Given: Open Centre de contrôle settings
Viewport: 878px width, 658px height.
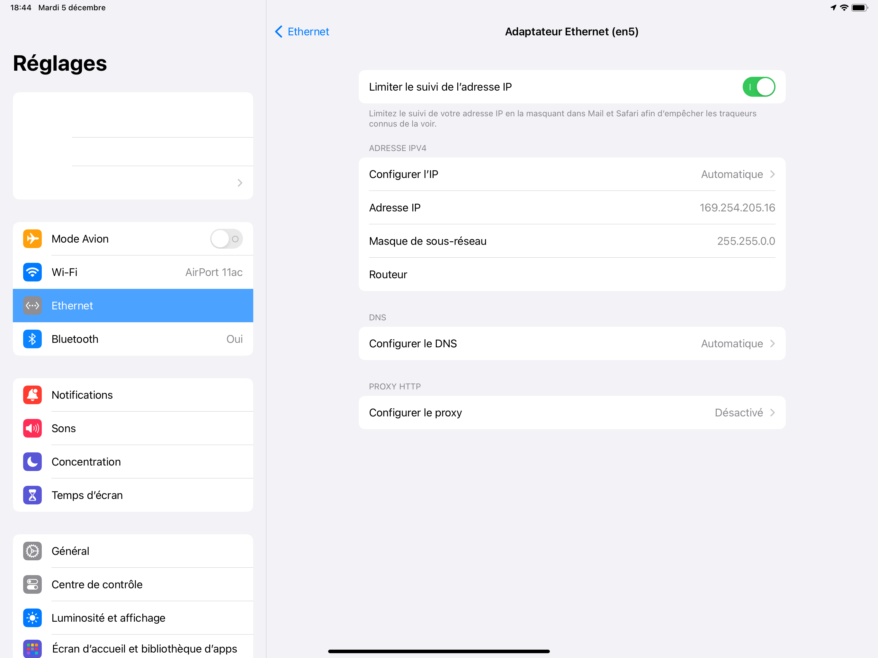Looking at the screenshot, I should pyautogui.click(x=133, y=584).
